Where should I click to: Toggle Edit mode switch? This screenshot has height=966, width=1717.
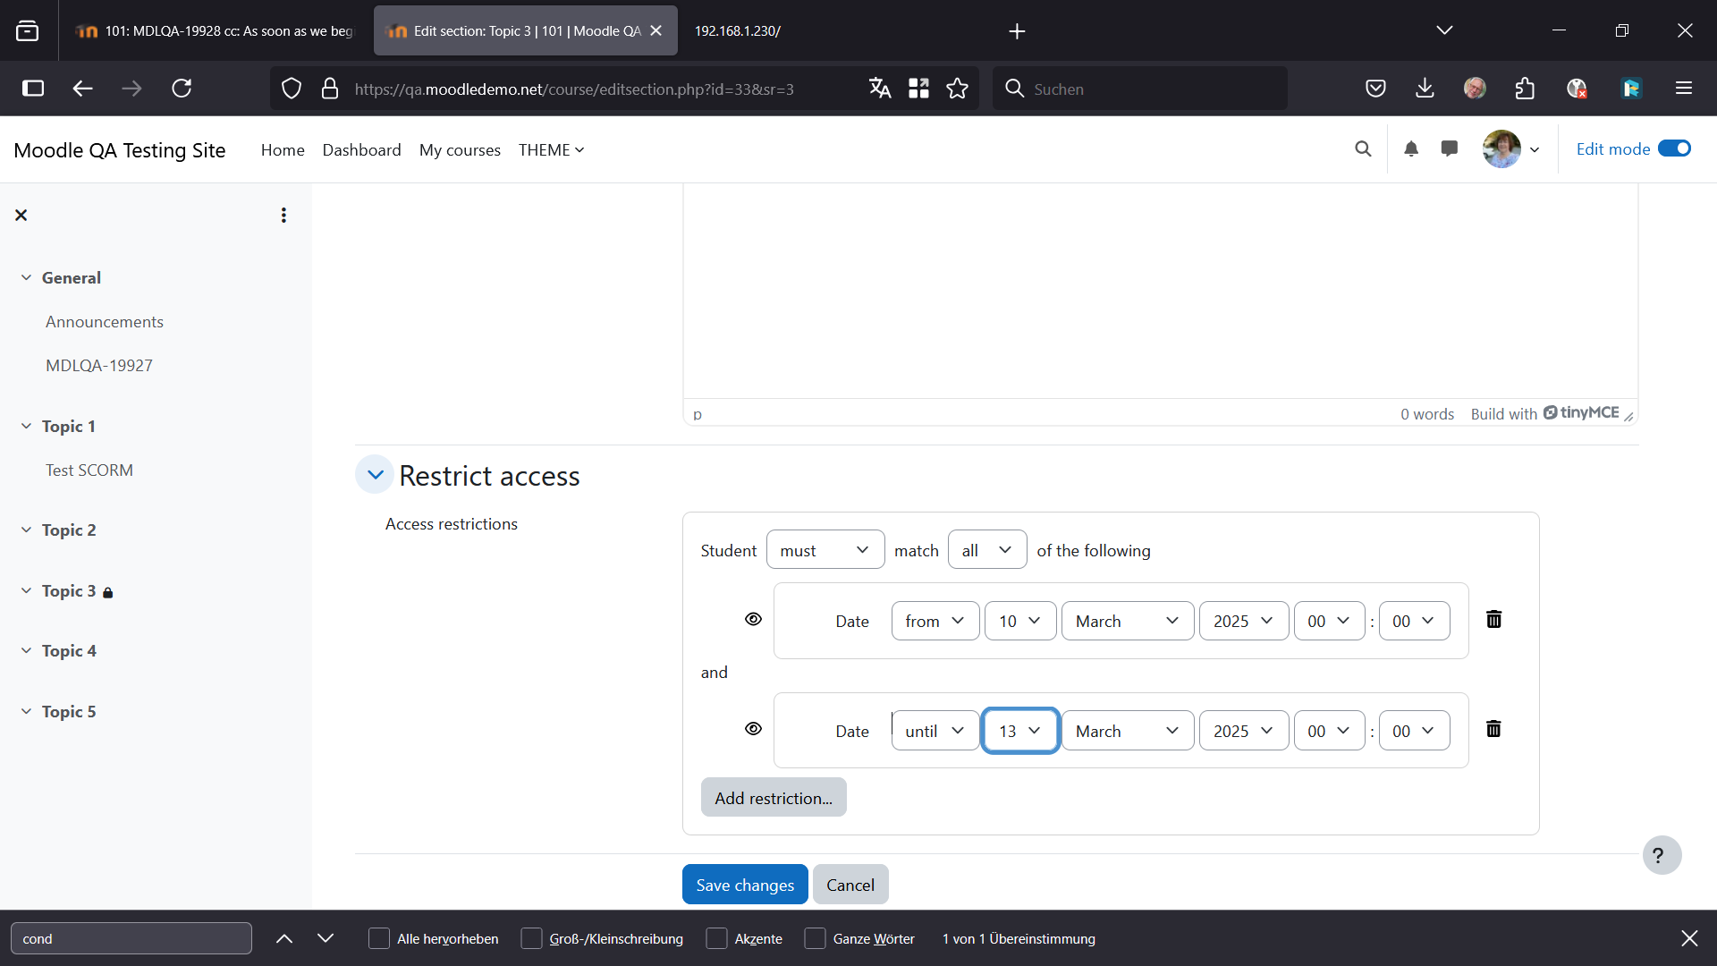pyautogui.click(x=1674, y=149)
